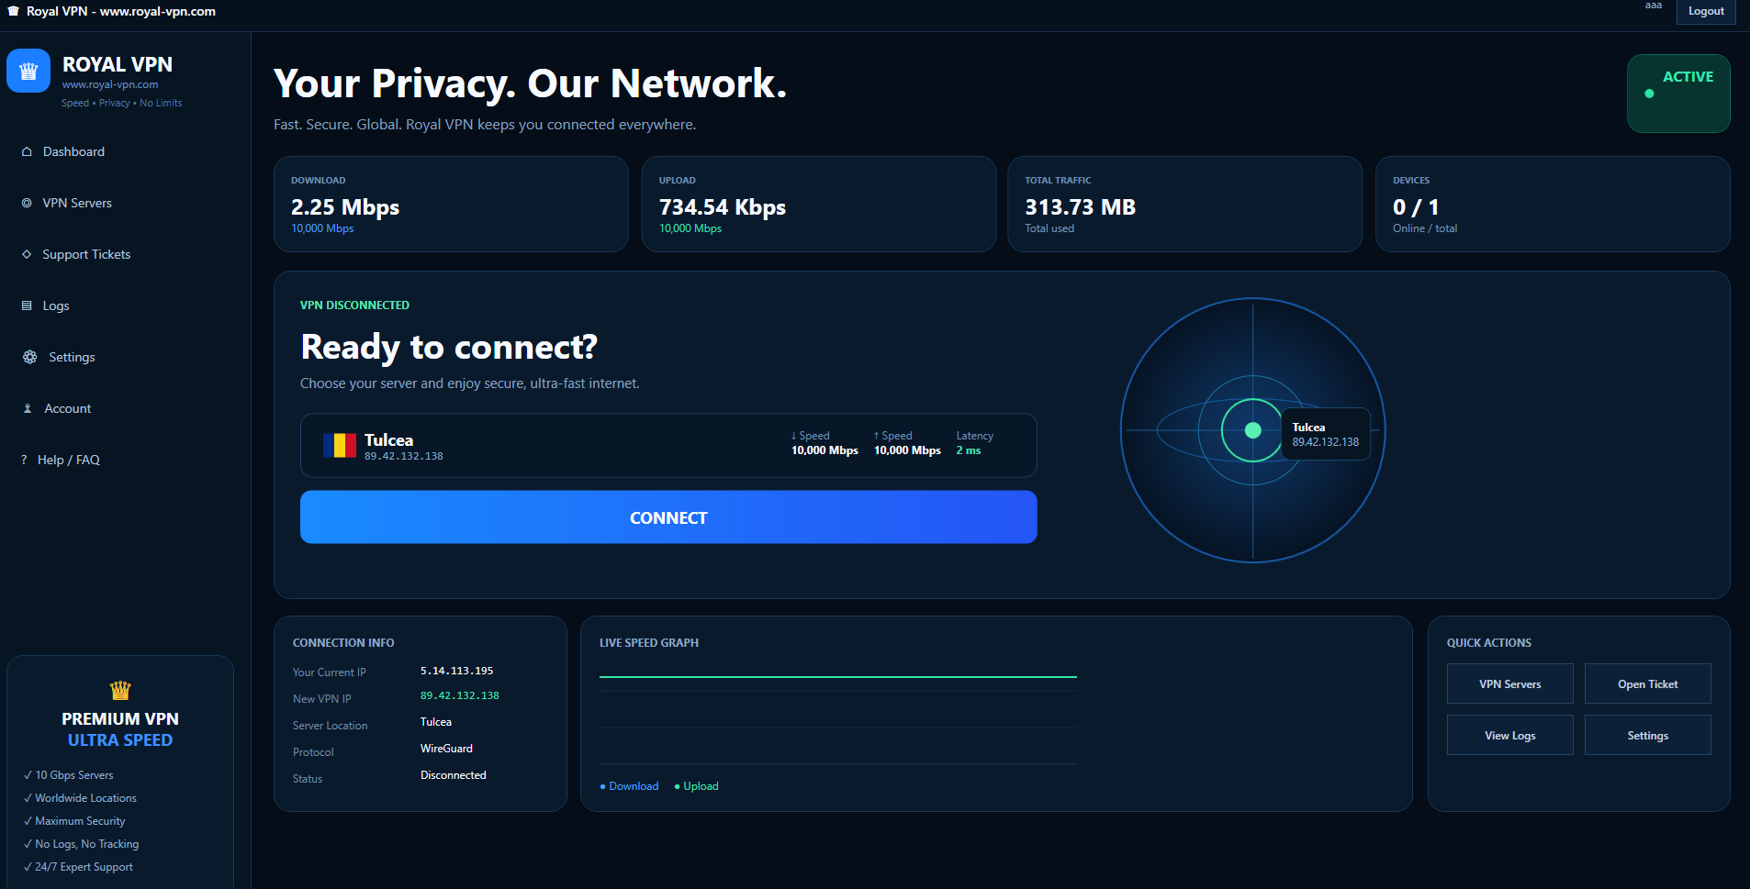Click the Download legend in speed graph
Image resolution: width=1750 pixels, height=889 pixels.
click(629, 786)
